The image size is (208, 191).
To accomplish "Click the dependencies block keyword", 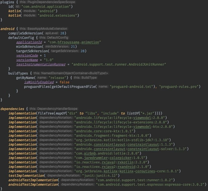I will (13, 109).
